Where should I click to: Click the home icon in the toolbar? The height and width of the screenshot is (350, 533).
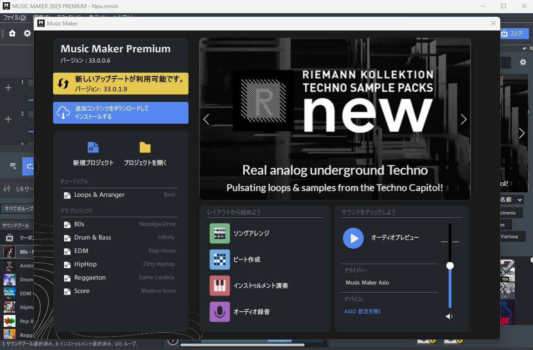click(x=12, y=33)
